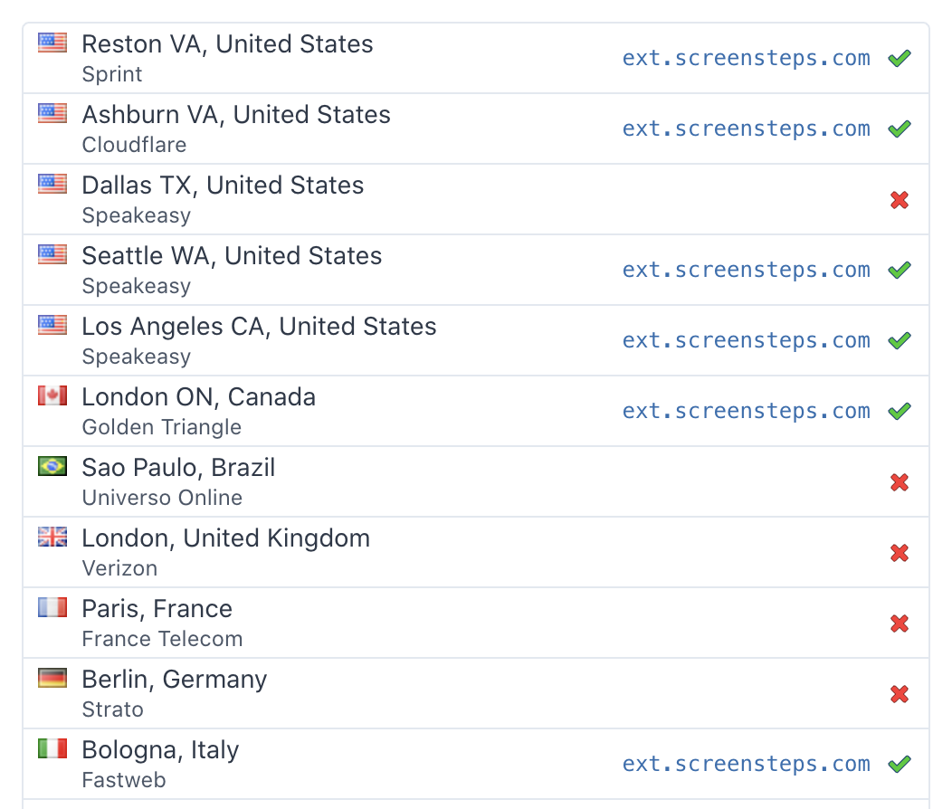Open ext.screensteps.com link for Ashburn VA
Screen dimensions: 952x809
pos(746,129)
